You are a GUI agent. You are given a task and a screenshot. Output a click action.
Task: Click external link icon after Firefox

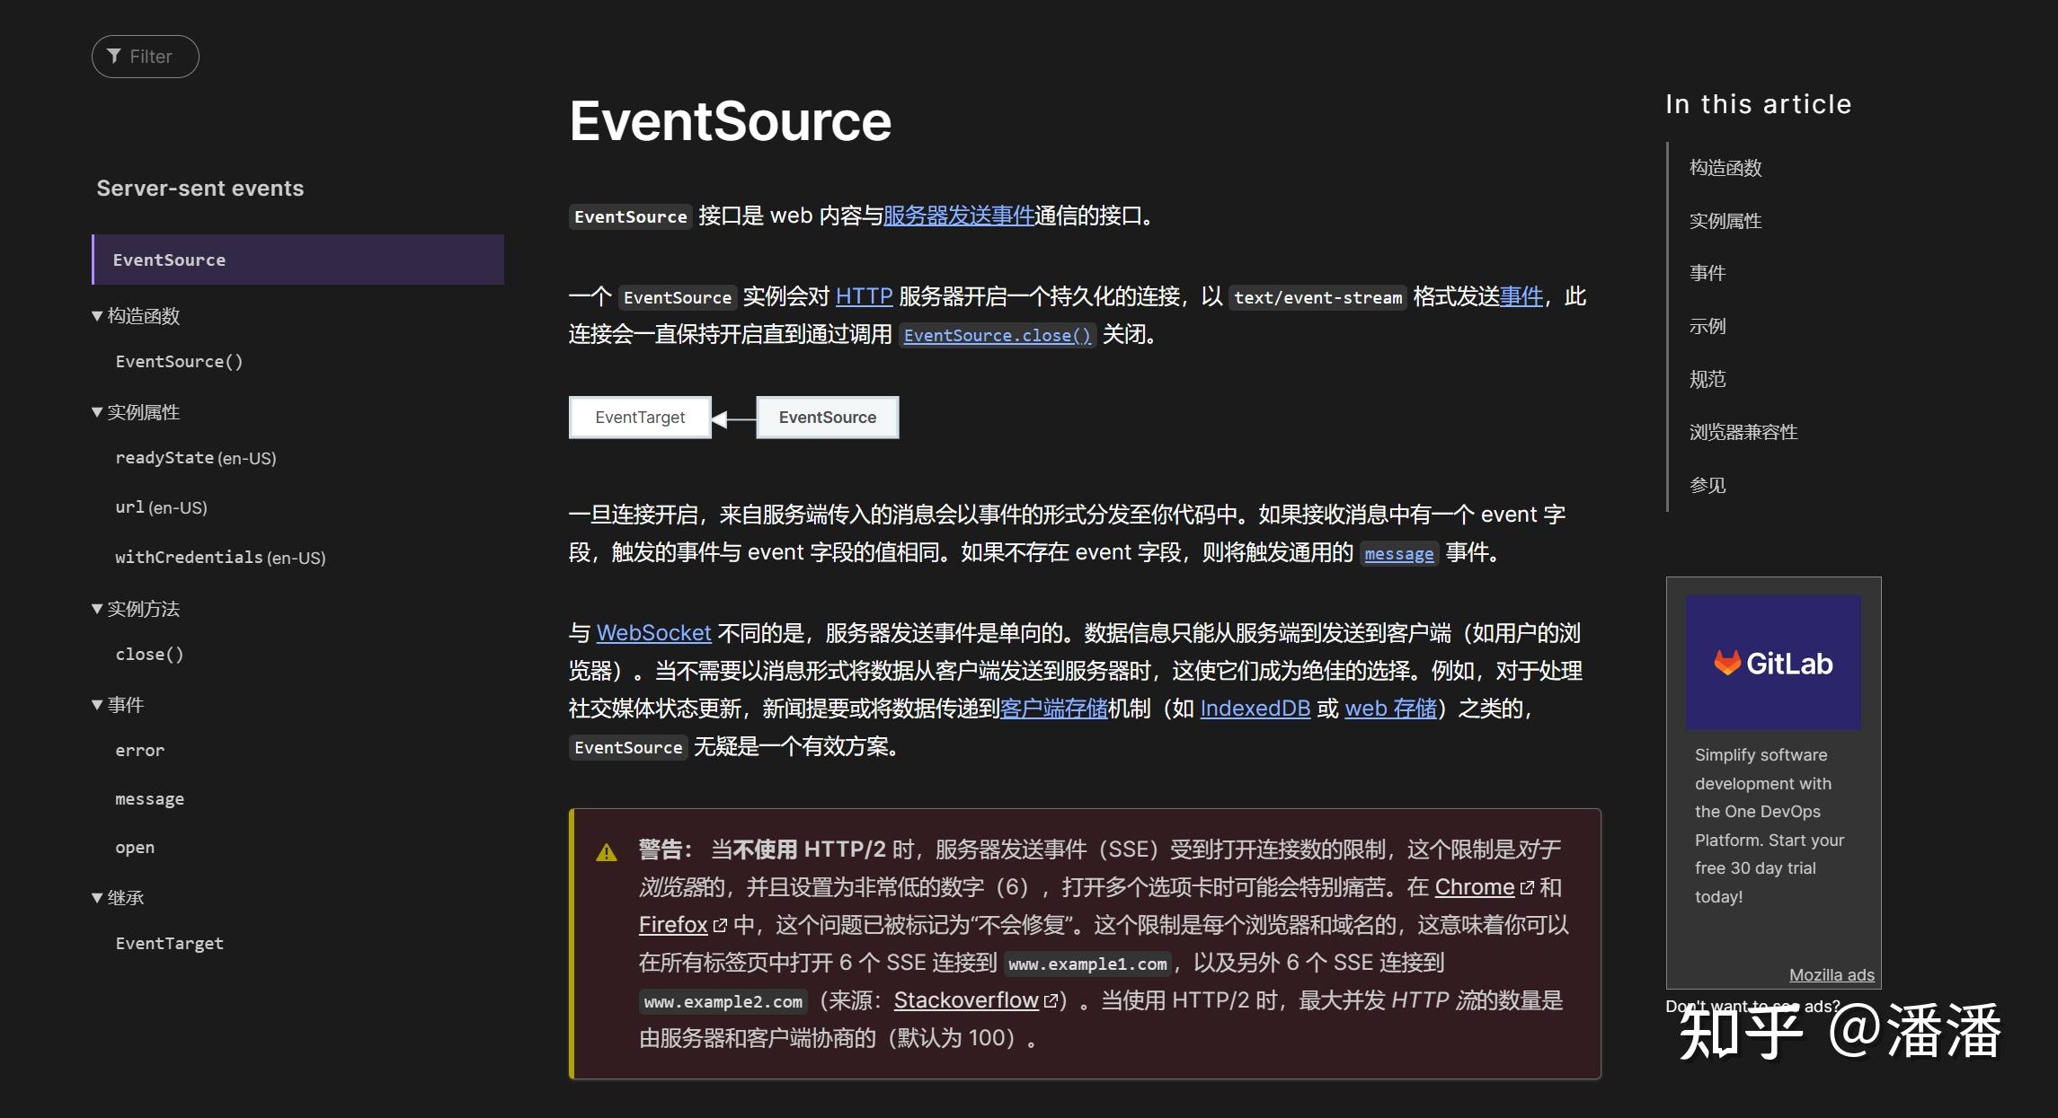[x=720, y=926]
